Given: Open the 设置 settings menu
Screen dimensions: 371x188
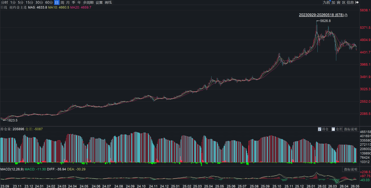Looking at the screenshot, I should click(99, 2).
